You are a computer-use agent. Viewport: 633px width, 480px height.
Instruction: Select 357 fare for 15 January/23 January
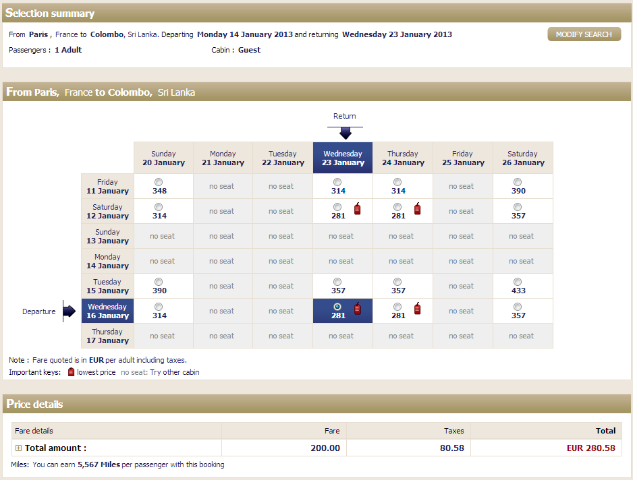pos(337,282)
